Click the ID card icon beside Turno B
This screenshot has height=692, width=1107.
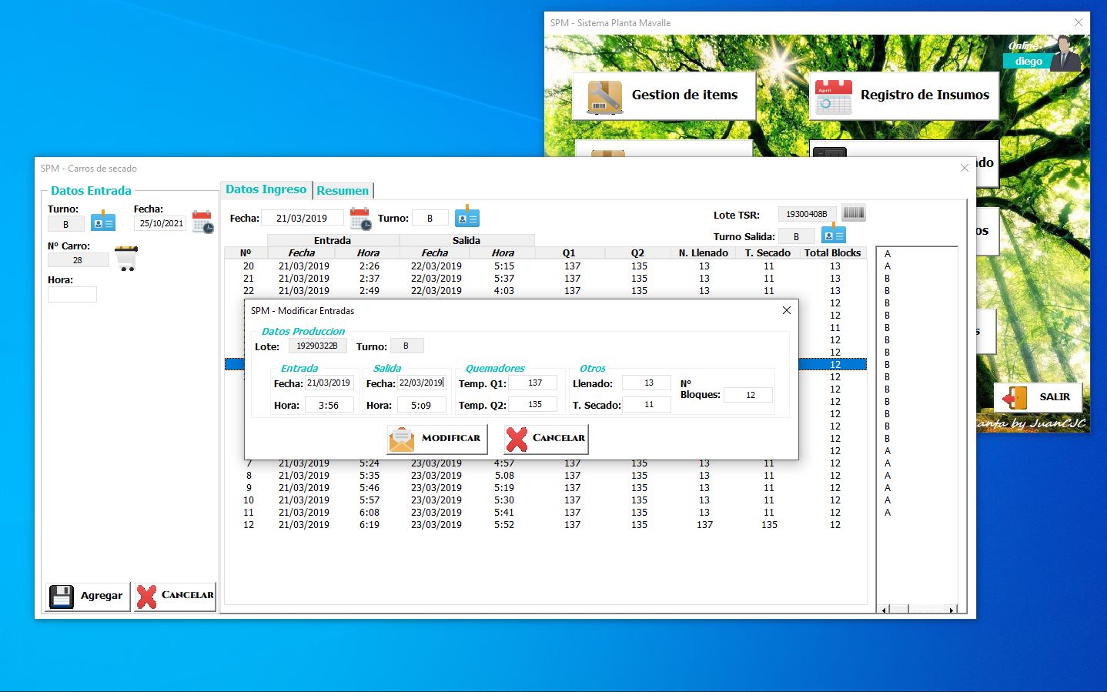[467, 218]
